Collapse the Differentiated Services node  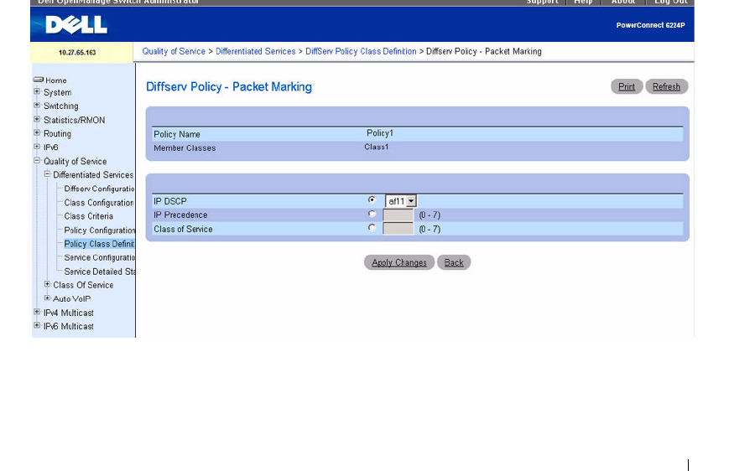47,173
